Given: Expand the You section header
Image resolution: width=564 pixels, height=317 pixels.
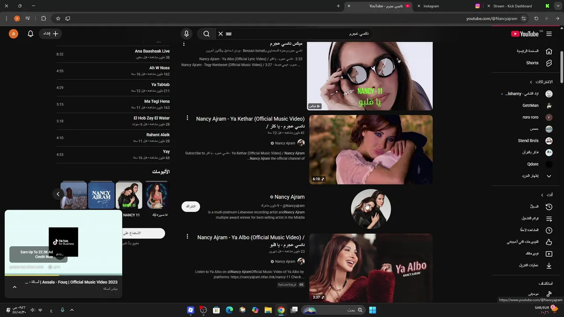Looking at the screenshot, I should point(547,195).
